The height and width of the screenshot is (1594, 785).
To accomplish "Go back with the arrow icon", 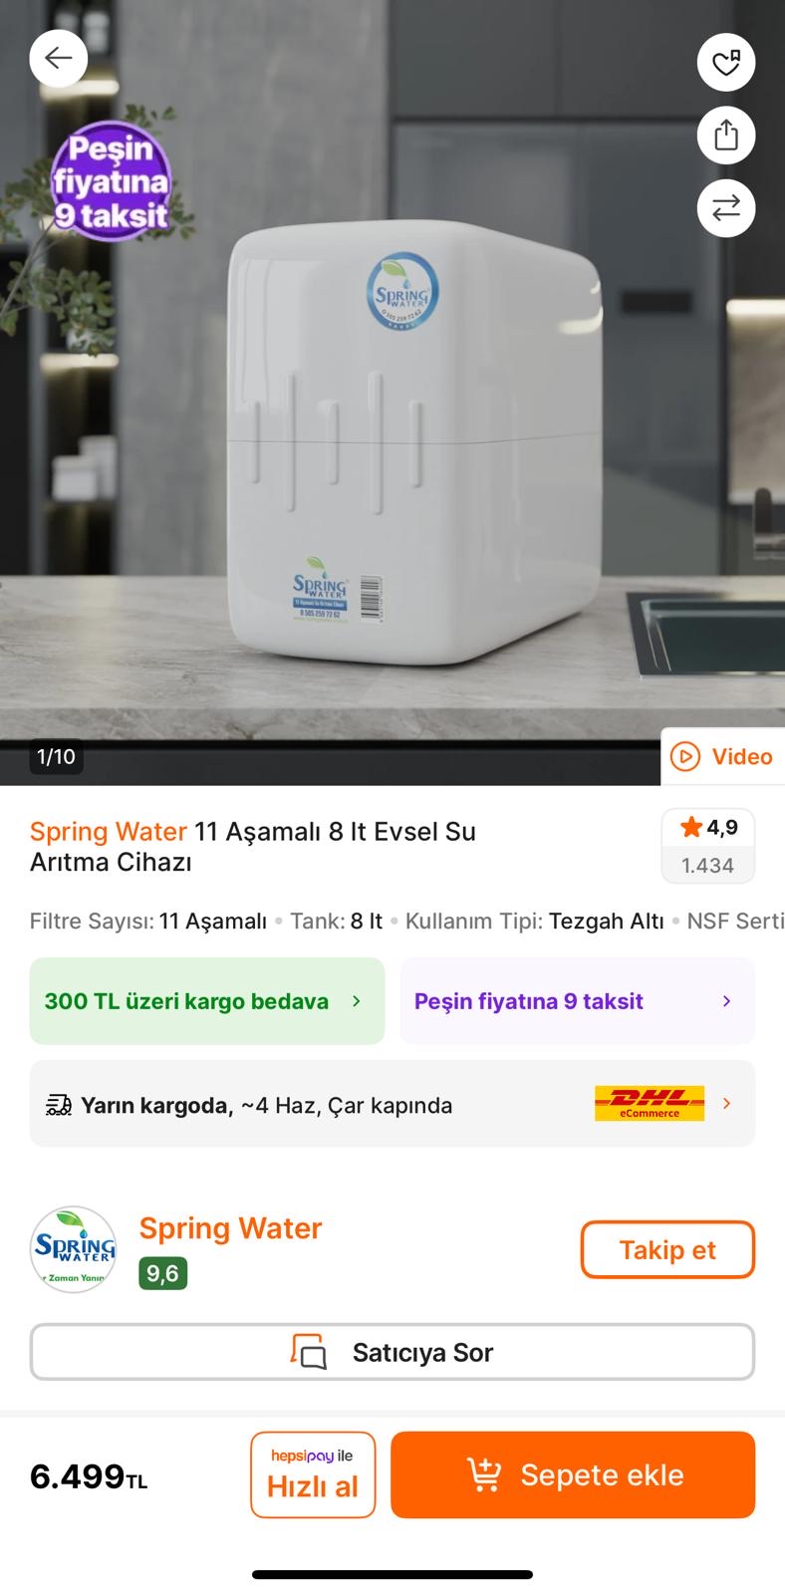I will 59,59.
